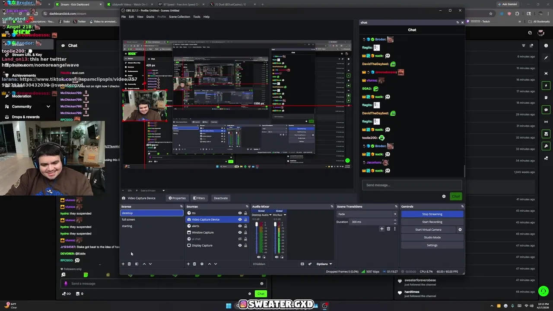553x311 pixels.
Task: Enable Studio Mode button
Action: (432, 238)
